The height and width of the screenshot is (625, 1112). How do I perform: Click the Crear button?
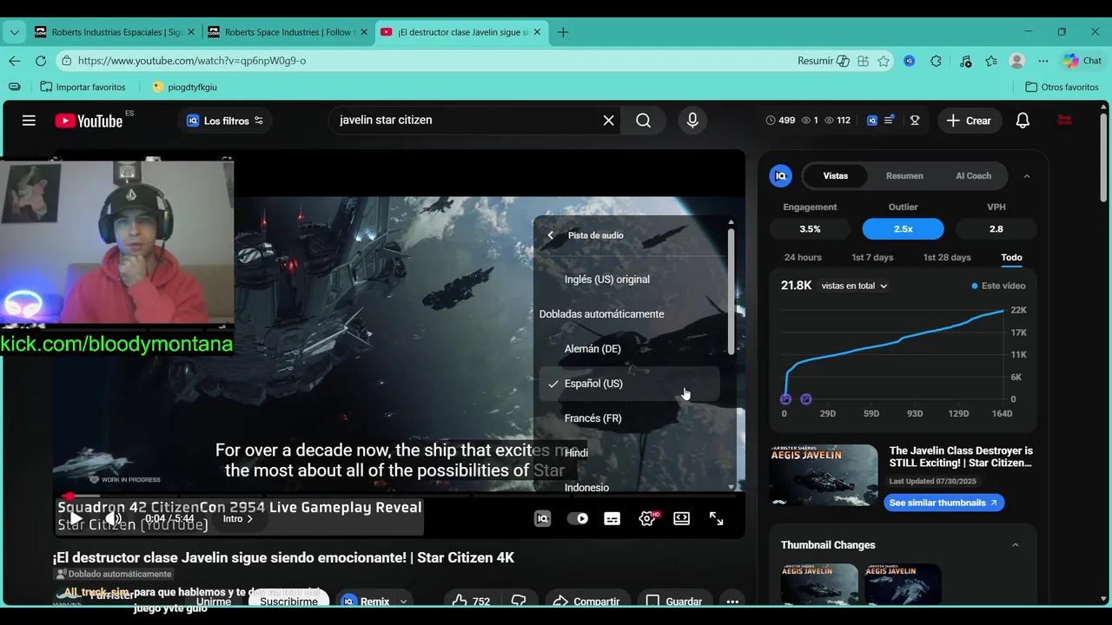pos(969,121)
